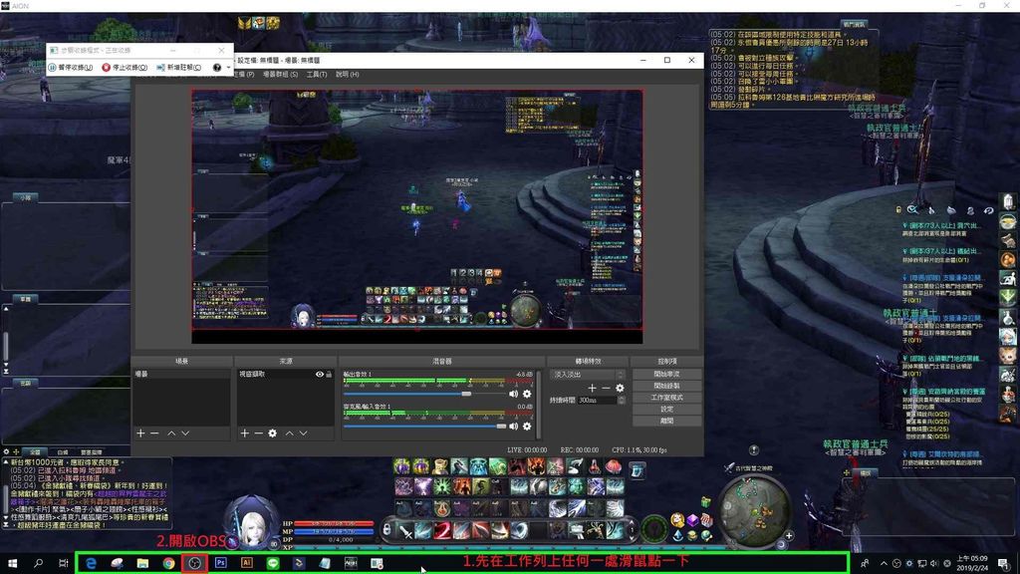Open the 工具 (T) menu in OBS

pos(317,74)
